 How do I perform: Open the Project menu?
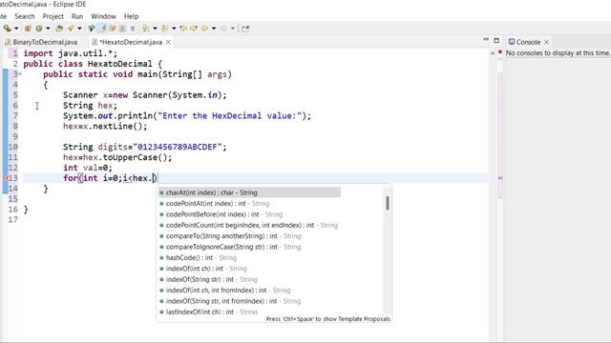point(53,16)
